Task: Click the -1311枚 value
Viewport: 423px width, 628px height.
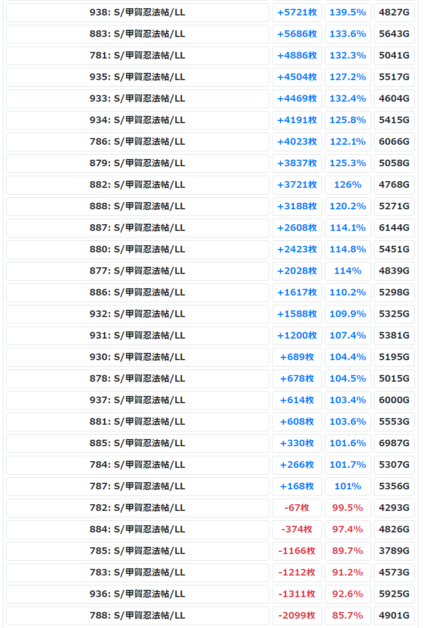Action: coord(297,594)
